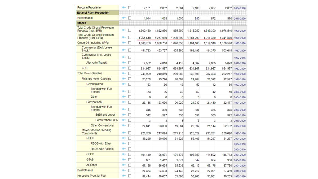The height and width of the screenshot is (179, 318).
Task: Click the Kerosene-Type Jet Fuel row label
Action: point(92,176)
